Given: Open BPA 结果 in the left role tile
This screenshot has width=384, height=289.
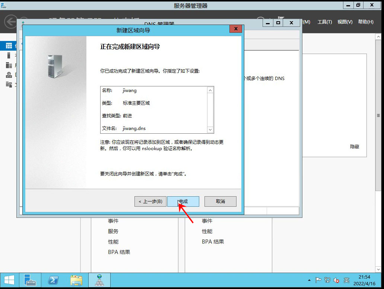Looking at the screenshot, I should click(119, 252).
